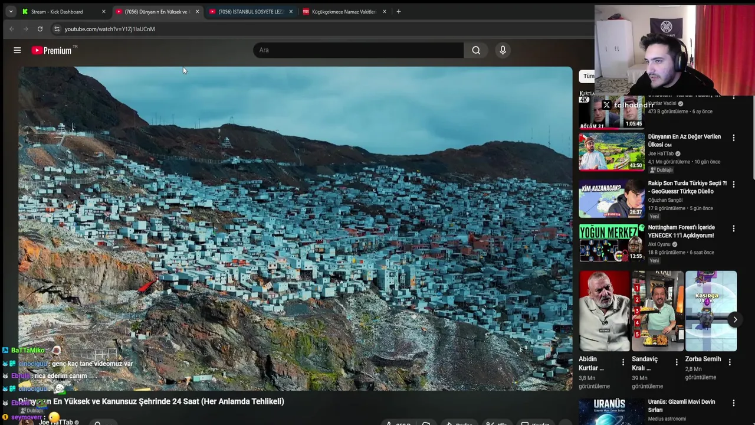This screenshot has width=755, height=425.
Task: Open the Uranüs video thumbnail
Action: pos(612,412)
